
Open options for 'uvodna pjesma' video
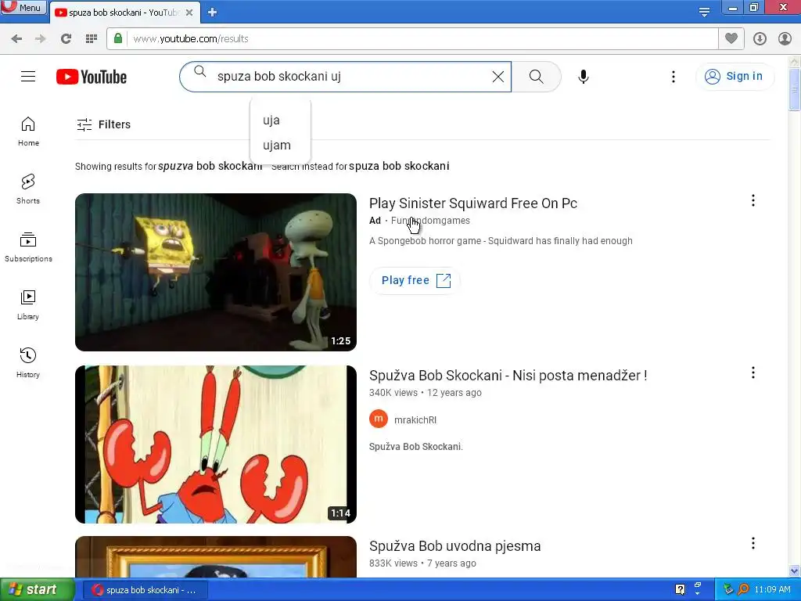point(753,544)
